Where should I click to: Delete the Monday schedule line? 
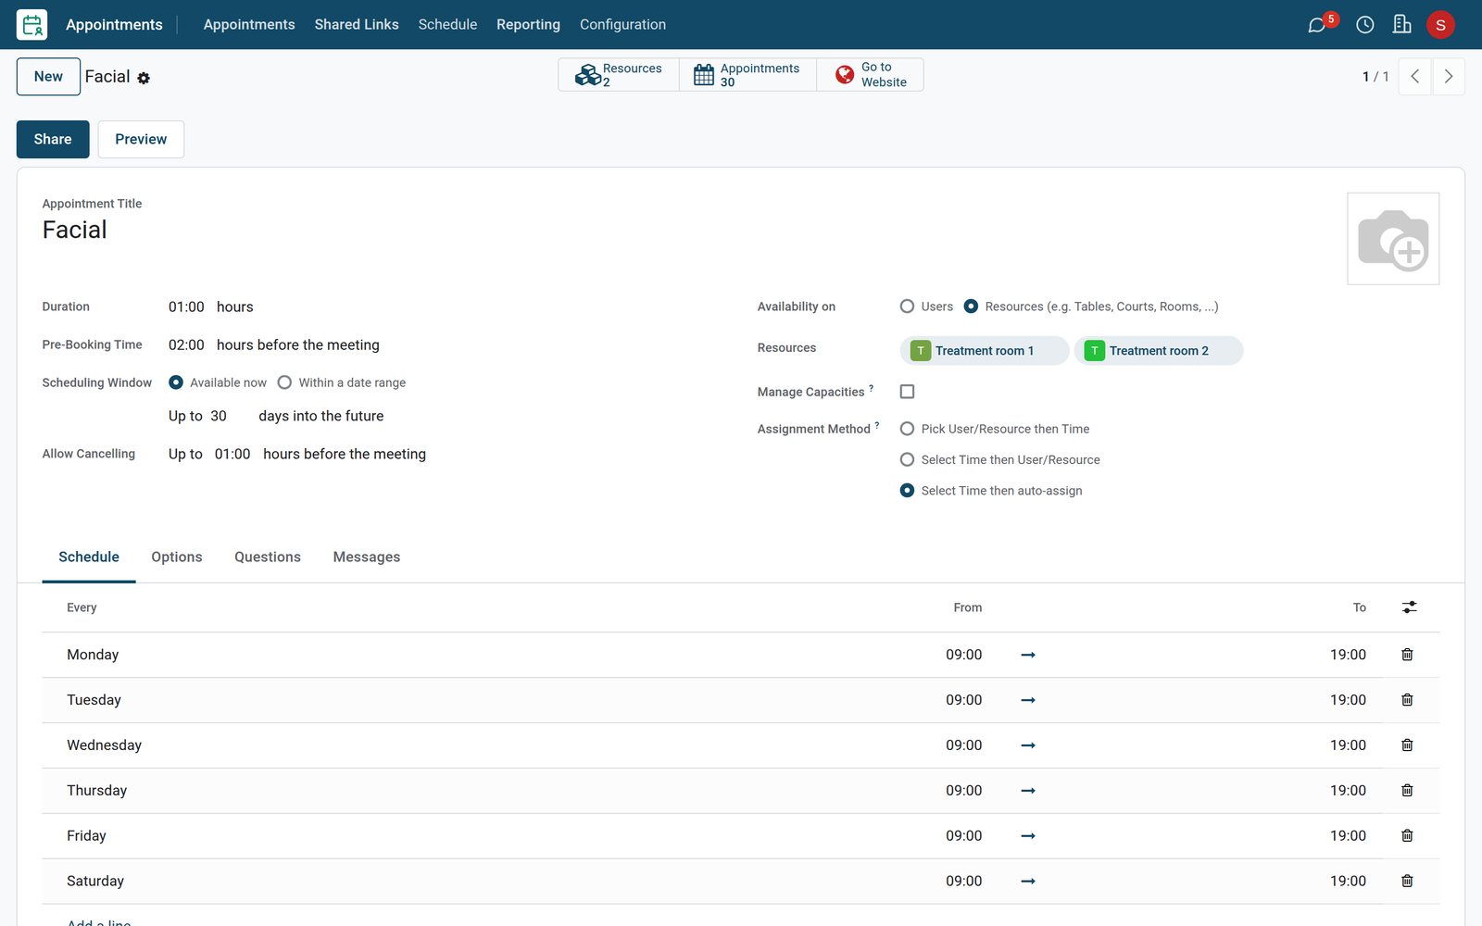pyautogui.click(x=1407, y=655)
